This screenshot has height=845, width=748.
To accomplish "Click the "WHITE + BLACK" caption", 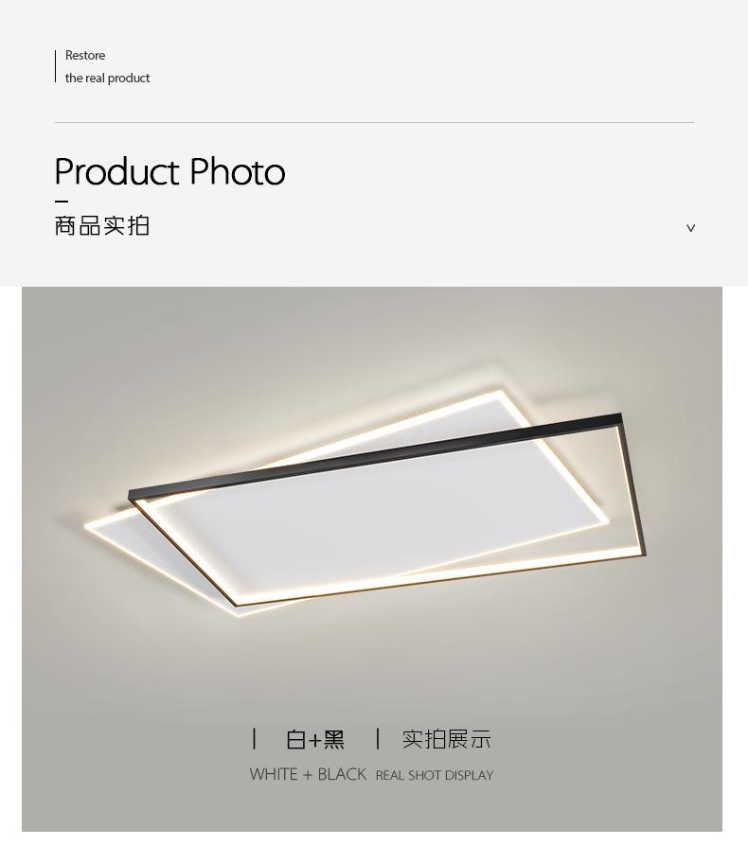I will [308, 774].
